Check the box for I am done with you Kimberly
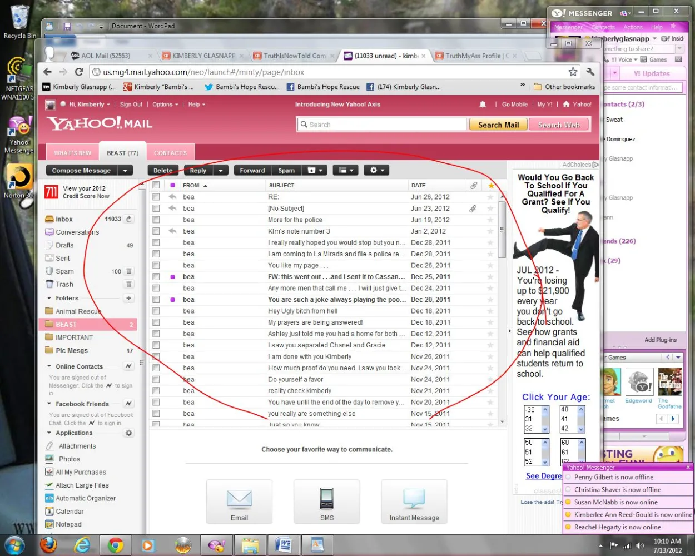Viewport: 695px width, 556px height. tap(156, 356)
